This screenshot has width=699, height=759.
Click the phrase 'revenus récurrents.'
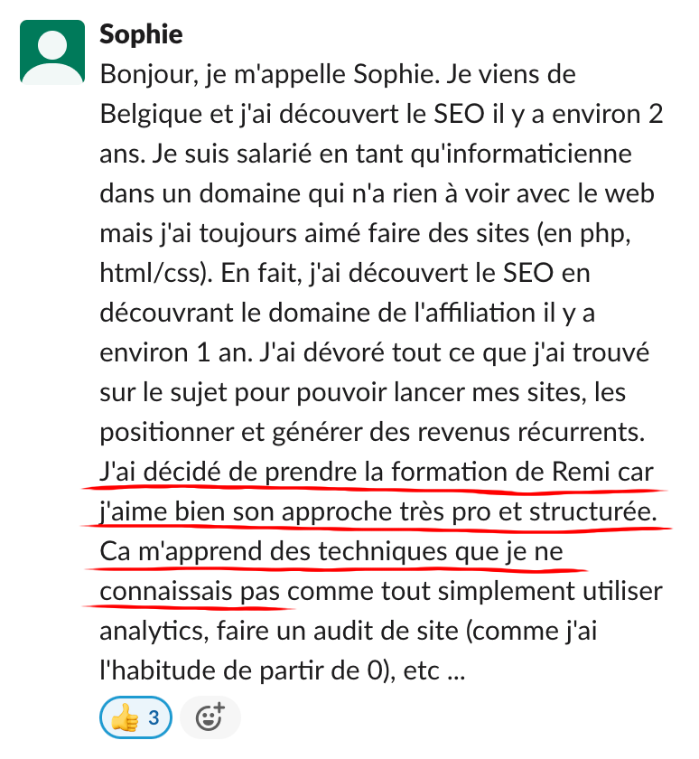pyautogui.click(x=531, y=433)
